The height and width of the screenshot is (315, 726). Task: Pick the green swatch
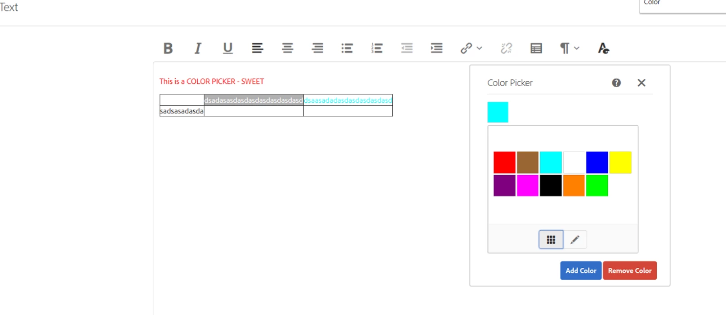point(597,185)
